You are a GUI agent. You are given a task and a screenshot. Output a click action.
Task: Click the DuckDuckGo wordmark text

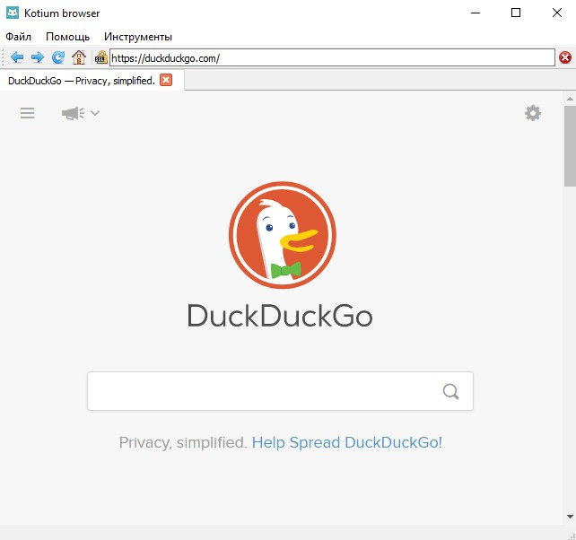(280, 316)
